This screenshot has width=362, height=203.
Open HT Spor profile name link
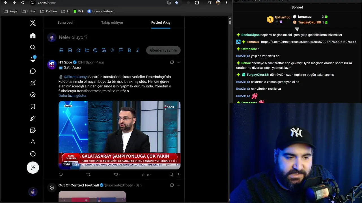65,62
